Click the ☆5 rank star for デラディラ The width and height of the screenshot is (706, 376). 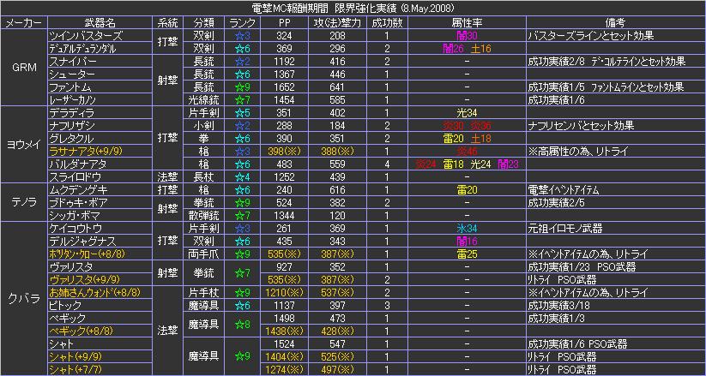click(243, 112)
